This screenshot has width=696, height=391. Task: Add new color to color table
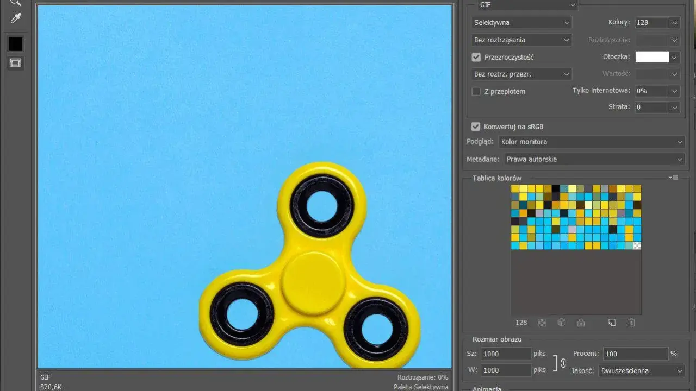(x=612, y=323)
